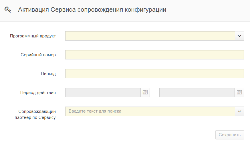250x144 pixels.
Task: Click the Пинкод label
Action: [x=48, y=74]
